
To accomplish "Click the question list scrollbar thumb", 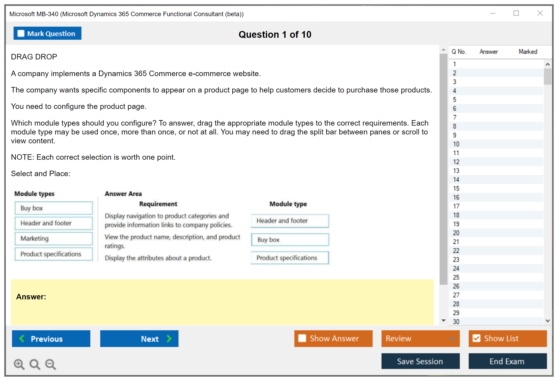I will click(547, 77).
